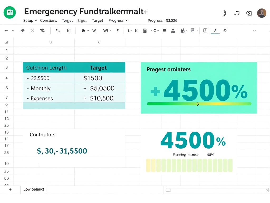Click the paint format cart-shaped icon
The width and height of the screenshot is (270, 203).
pyautogui.click(x=42, y=31)
